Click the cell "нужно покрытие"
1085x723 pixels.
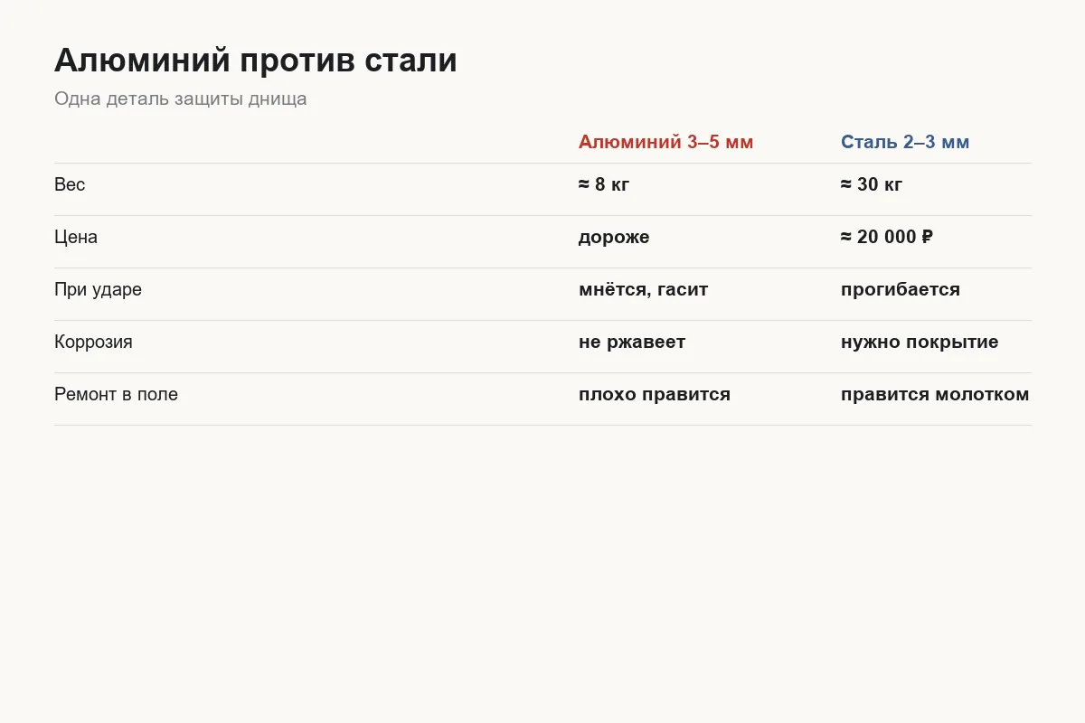(920, 342)
